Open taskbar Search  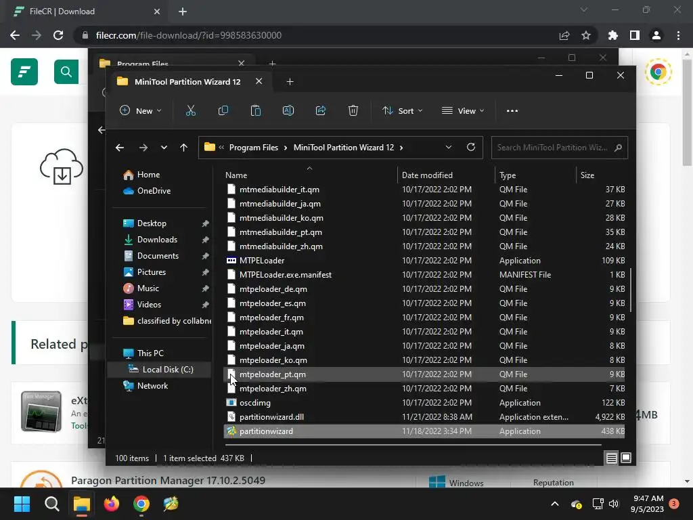(51, 504)
